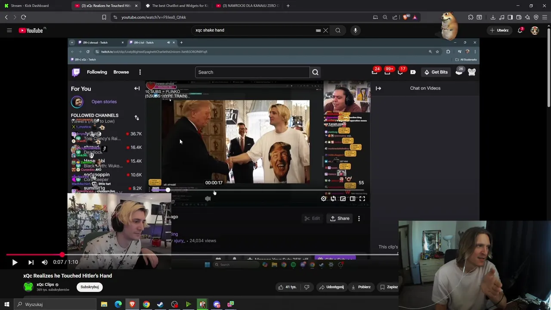Toggle the browser sidebar panel

[x=510, y=17]
